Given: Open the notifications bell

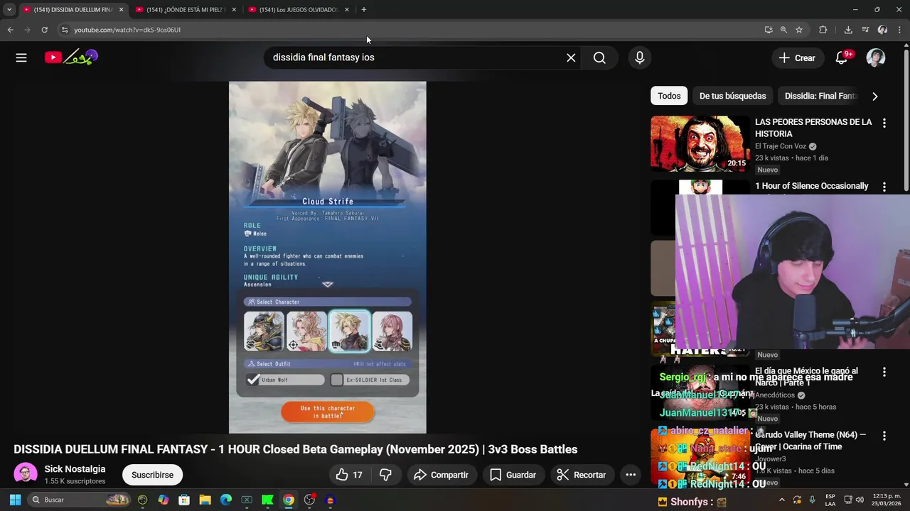Looking at the screenshot, I should pyautogui.click(x=842, y=57).
